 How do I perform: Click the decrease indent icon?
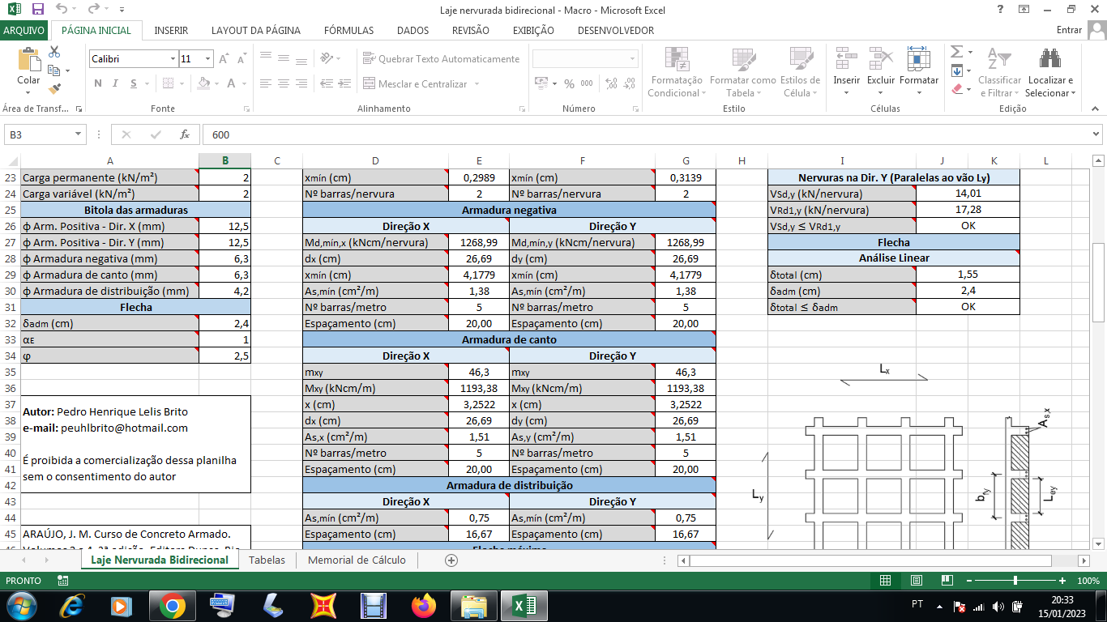click(325, 83)
